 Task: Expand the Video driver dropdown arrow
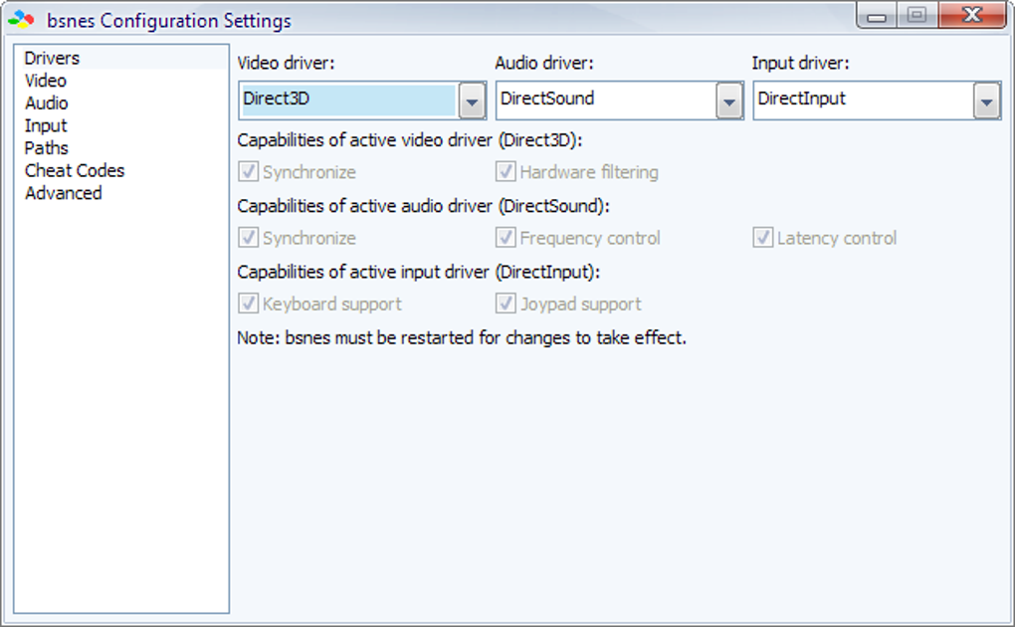472,102
